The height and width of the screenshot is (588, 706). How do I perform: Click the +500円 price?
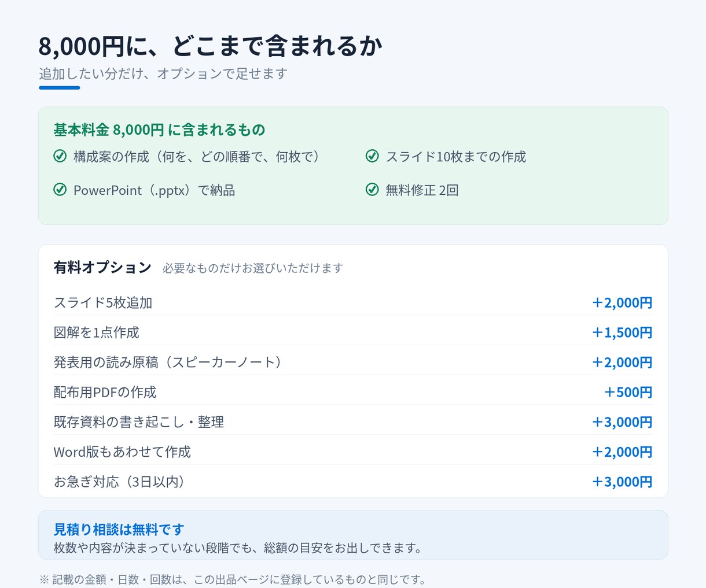coord(628,392)
